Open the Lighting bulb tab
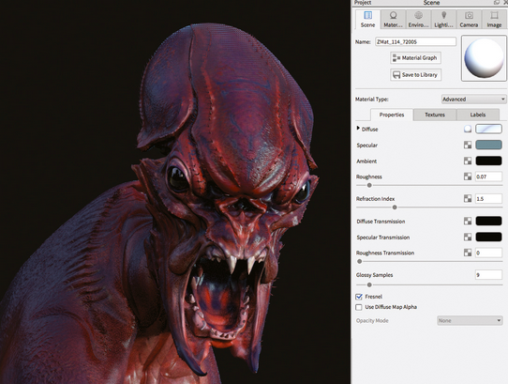The image size is (508, 384). (x=443, y=19)
